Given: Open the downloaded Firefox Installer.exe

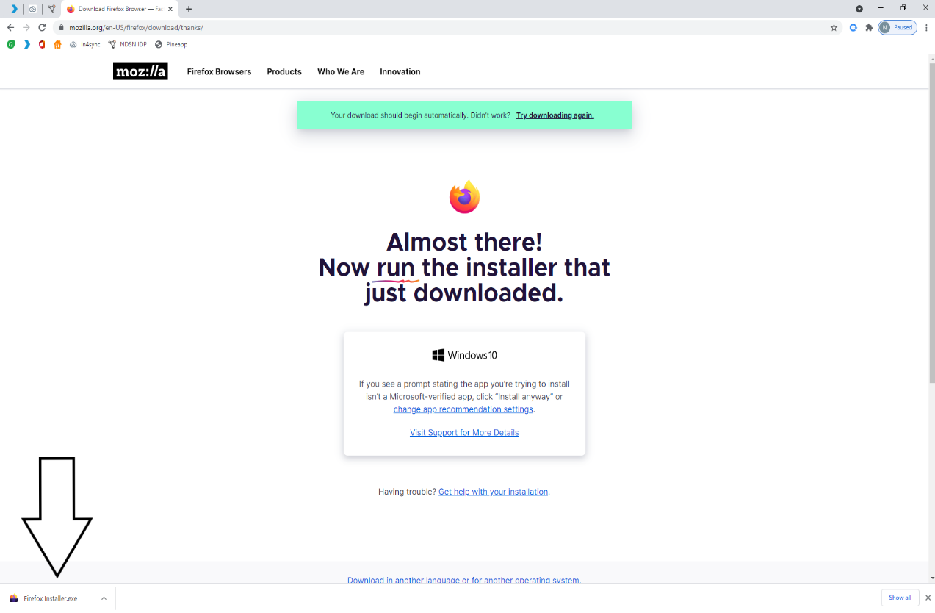Looking at the screenshot, I should 49,598.
